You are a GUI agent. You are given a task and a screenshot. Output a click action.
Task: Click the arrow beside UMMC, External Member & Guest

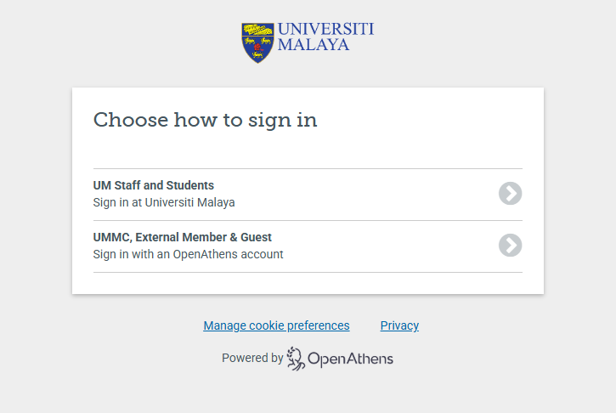click(510, 246)
